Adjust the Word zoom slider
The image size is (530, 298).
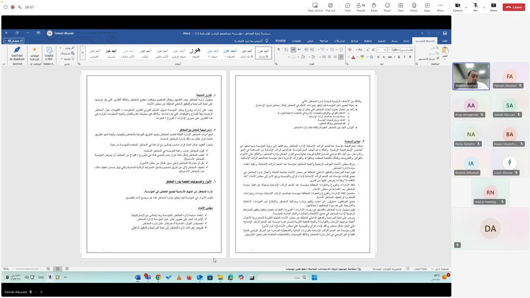click(x=28, y=269)
